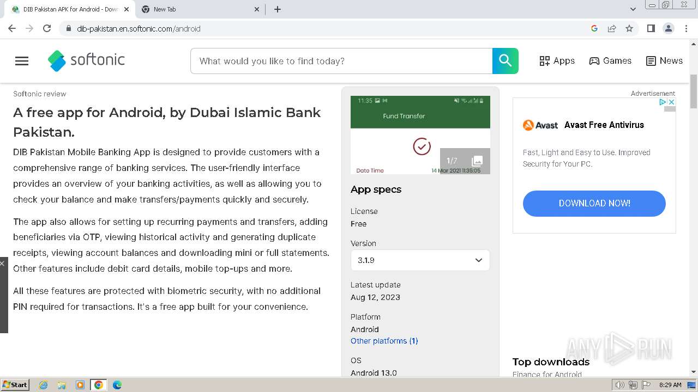Viewport: 698px width, 392px height.
Task: Reload the current page
Action: click(47, 28)
